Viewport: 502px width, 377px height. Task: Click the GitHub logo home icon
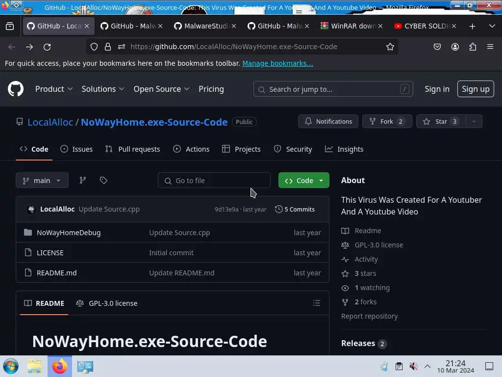15,89
